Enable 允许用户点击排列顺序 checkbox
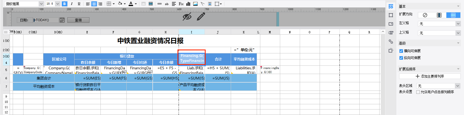The height and width of the screenshot is (115, 464). click(418, 92)
